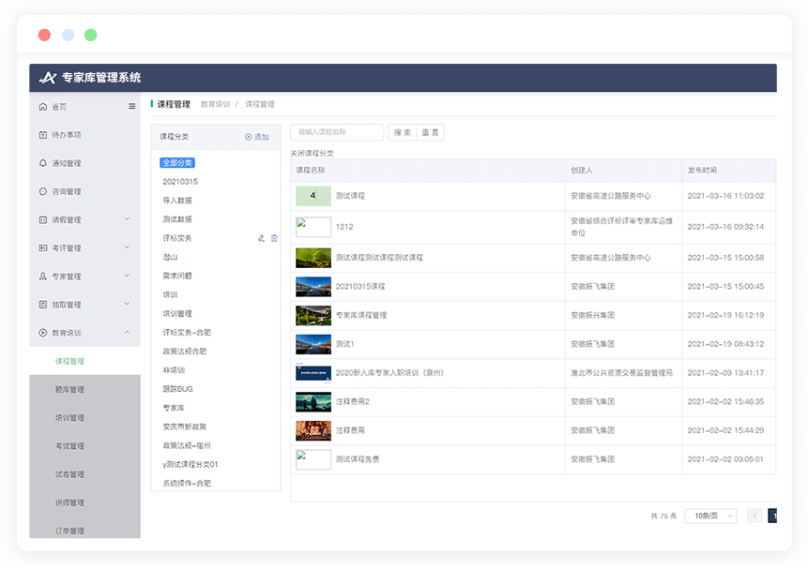Toggle 关闭课程分类 to hide category panel
809x569 pixels.
click(x=312, y=153)
